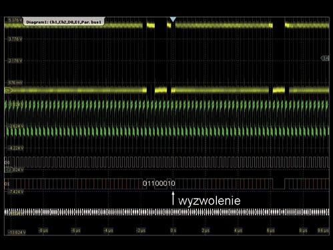Select the D1 digital channel label
Screen dimensions: 333x250
(7, 184)
